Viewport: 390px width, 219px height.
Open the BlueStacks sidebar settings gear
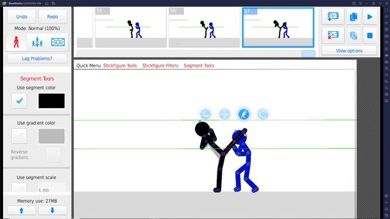tap(386, 196)
